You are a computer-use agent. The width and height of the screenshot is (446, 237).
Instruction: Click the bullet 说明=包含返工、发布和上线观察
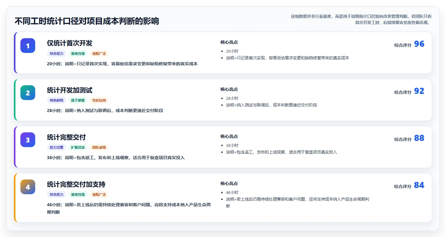282,152
